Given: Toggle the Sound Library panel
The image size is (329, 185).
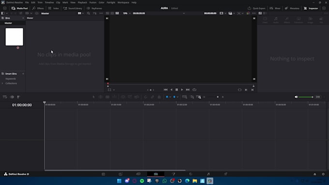Looking at the screenshot, I should 73,8.
